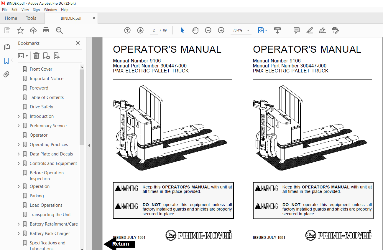The width and height of the screenshot is (383, 250).
Task: Click bookmarks panel scroll up arrow
Action: tap(82, 67)
